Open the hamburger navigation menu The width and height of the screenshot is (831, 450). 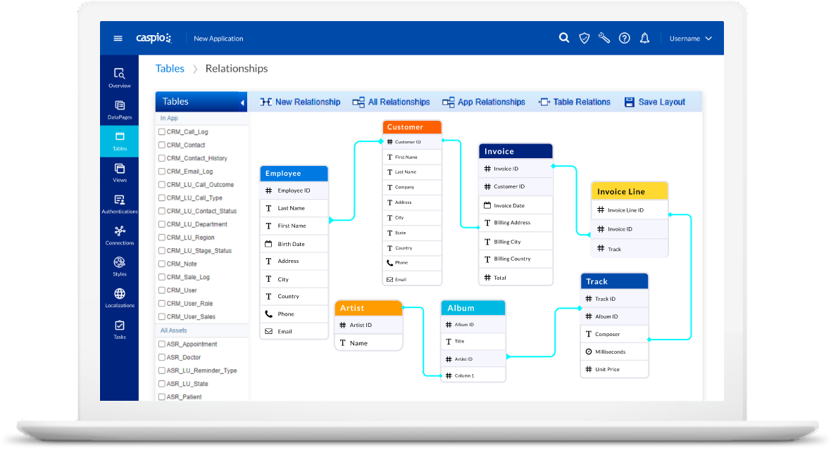click(118, 38)
